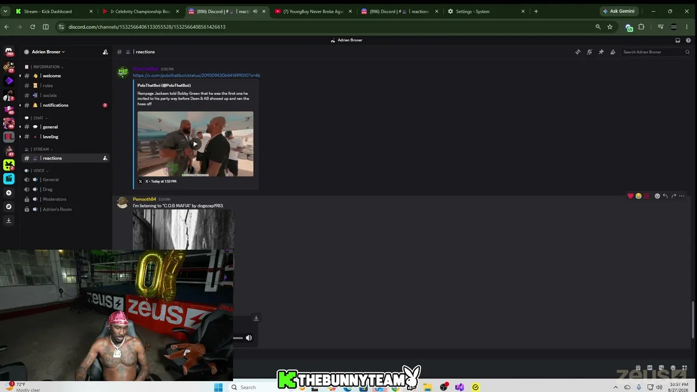Join the General voice channel
The image size is (697, 392).
[65, 180]
